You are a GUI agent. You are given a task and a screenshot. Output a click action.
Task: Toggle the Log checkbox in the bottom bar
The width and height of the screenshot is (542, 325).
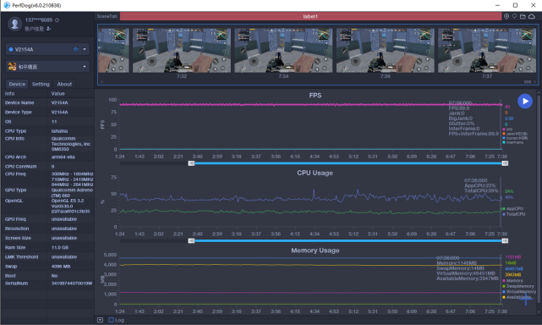(x=112, y=320)
